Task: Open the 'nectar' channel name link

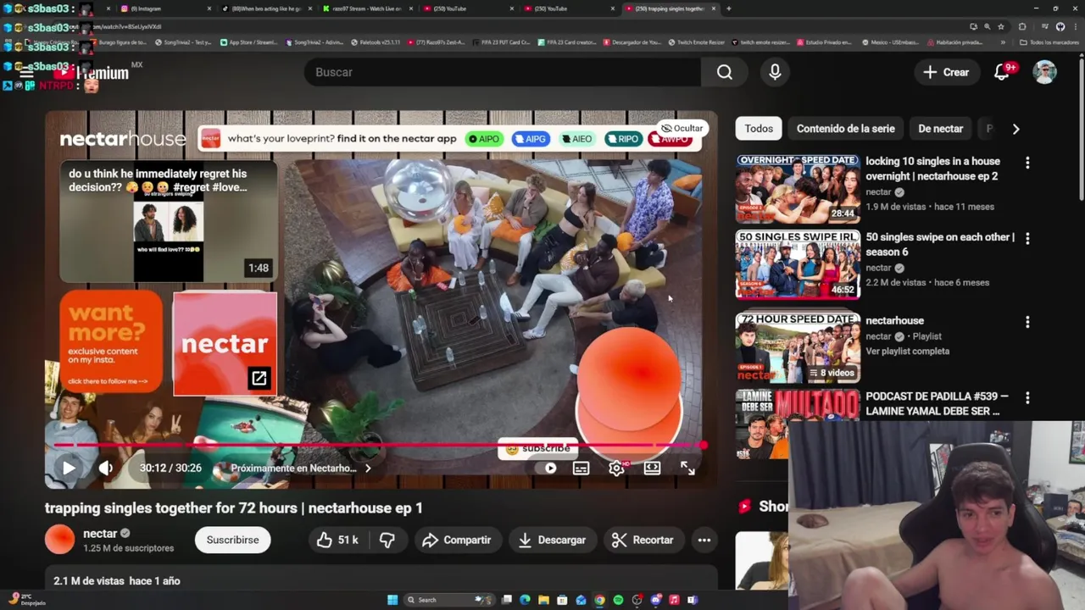Action: (100, 534)
